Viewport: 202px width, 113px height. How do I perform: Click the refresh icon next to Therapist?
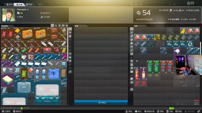point(28,10)
